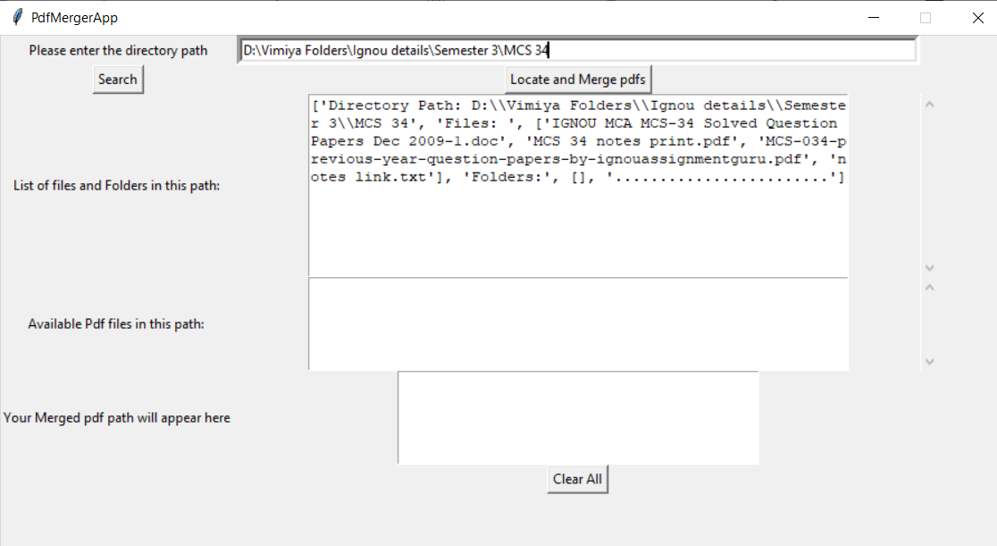This screenshot has height=546, width=997.
Task: Click the down arrow of the files list scrollbar
Action: tap(929, 267)
